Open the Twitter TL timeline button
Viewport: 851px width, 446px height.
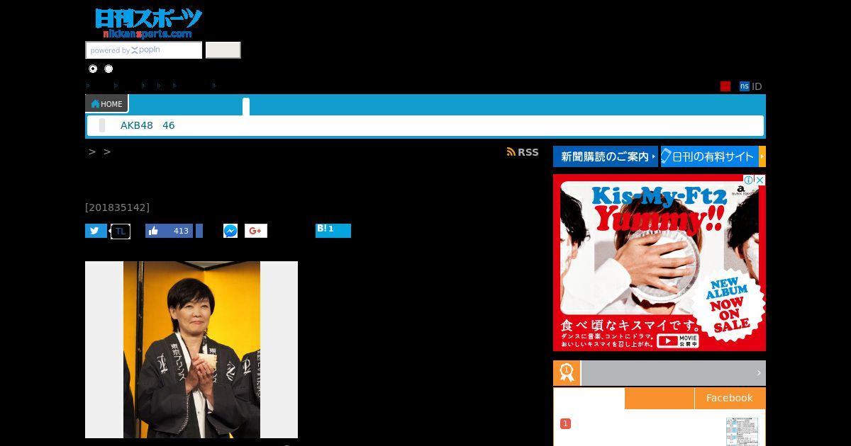121,231
